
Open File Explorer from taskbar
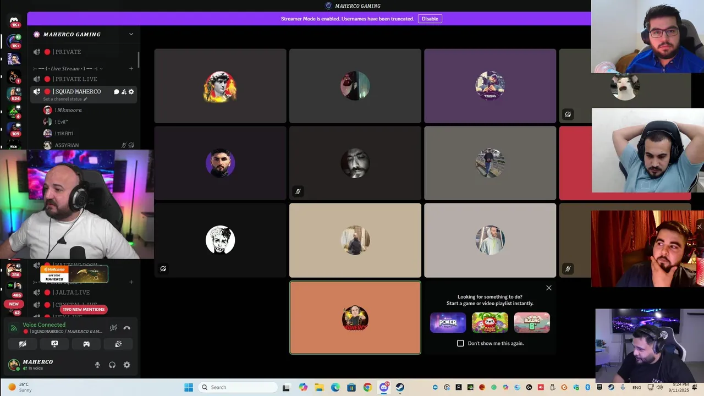coord(319,387)
